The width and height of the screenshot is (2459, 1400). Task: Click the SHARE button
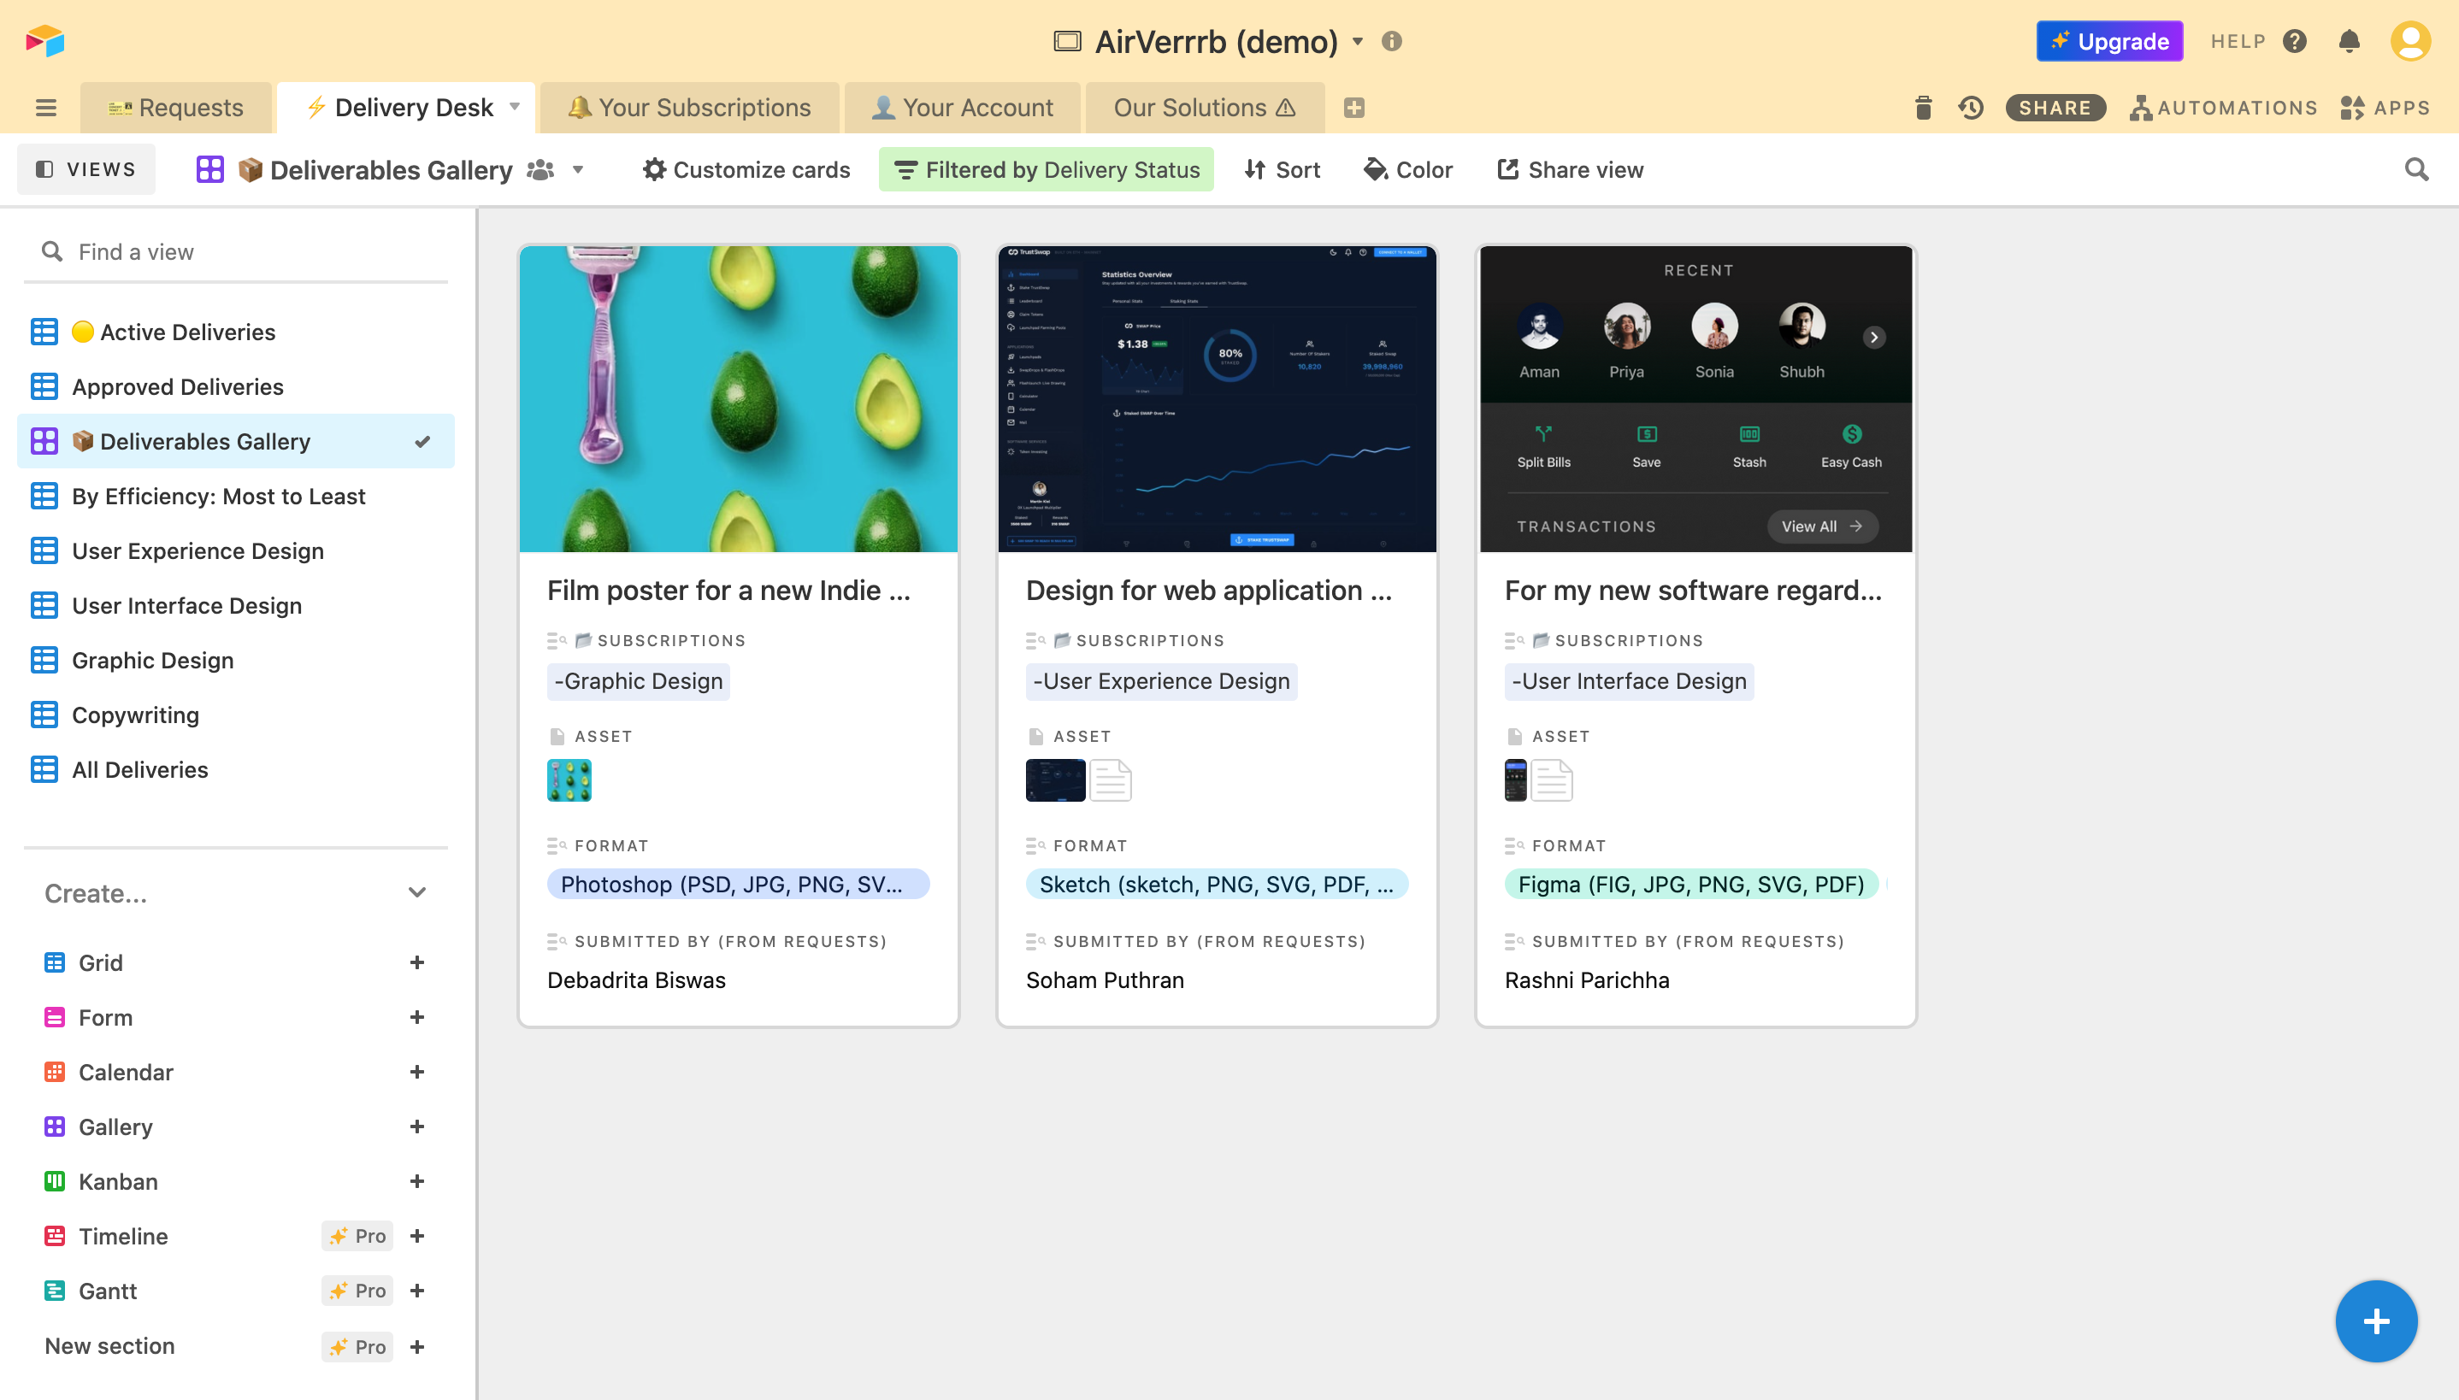[x=2054, y=108]
